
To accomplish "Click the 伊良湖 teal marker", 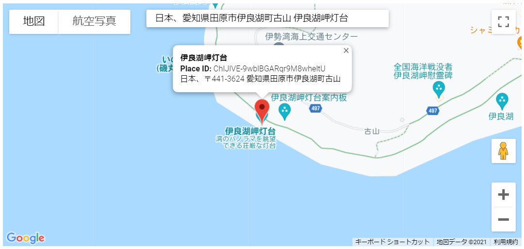I will (502, 101).
